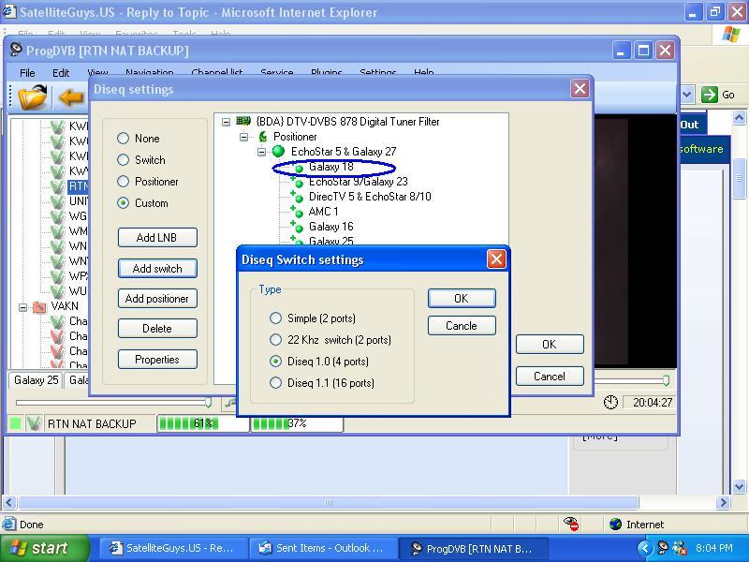Click the Properties button

click(157, 360)
